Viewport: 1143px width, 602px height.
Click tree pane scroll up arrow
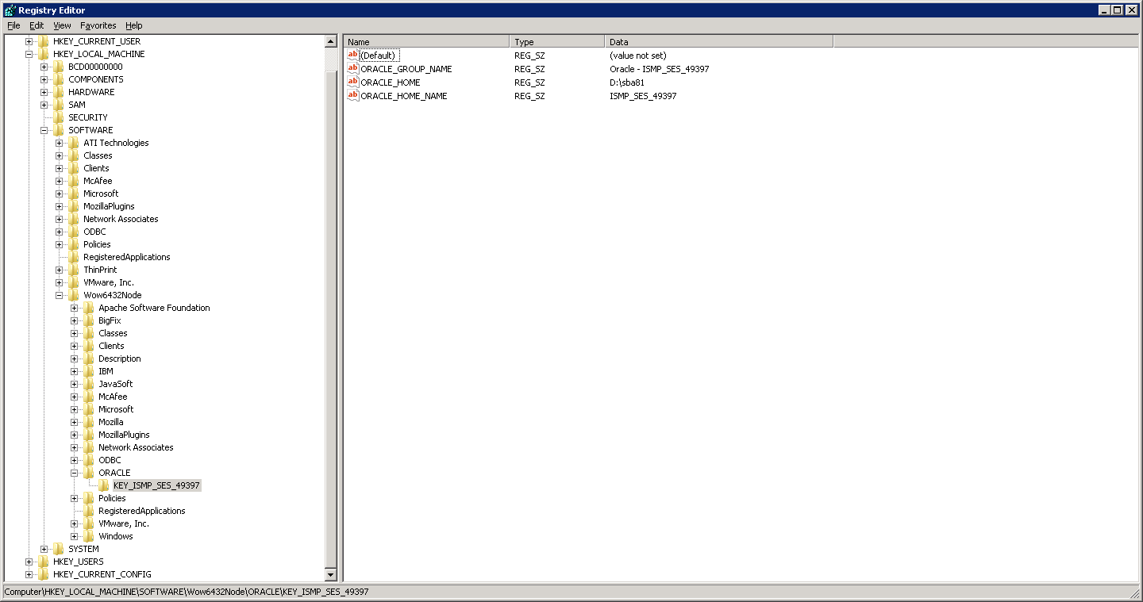(x=331, y=41)
